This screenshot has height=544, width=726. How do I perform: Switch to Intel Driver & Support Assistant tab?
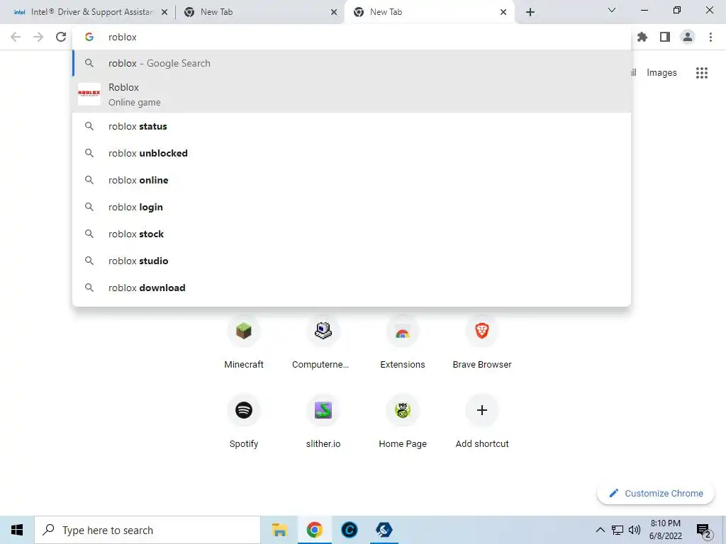[88, 12]
